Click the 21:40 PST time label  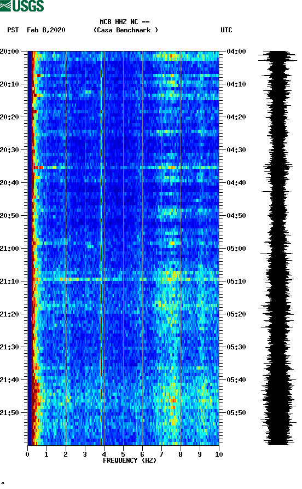(9, 380)
